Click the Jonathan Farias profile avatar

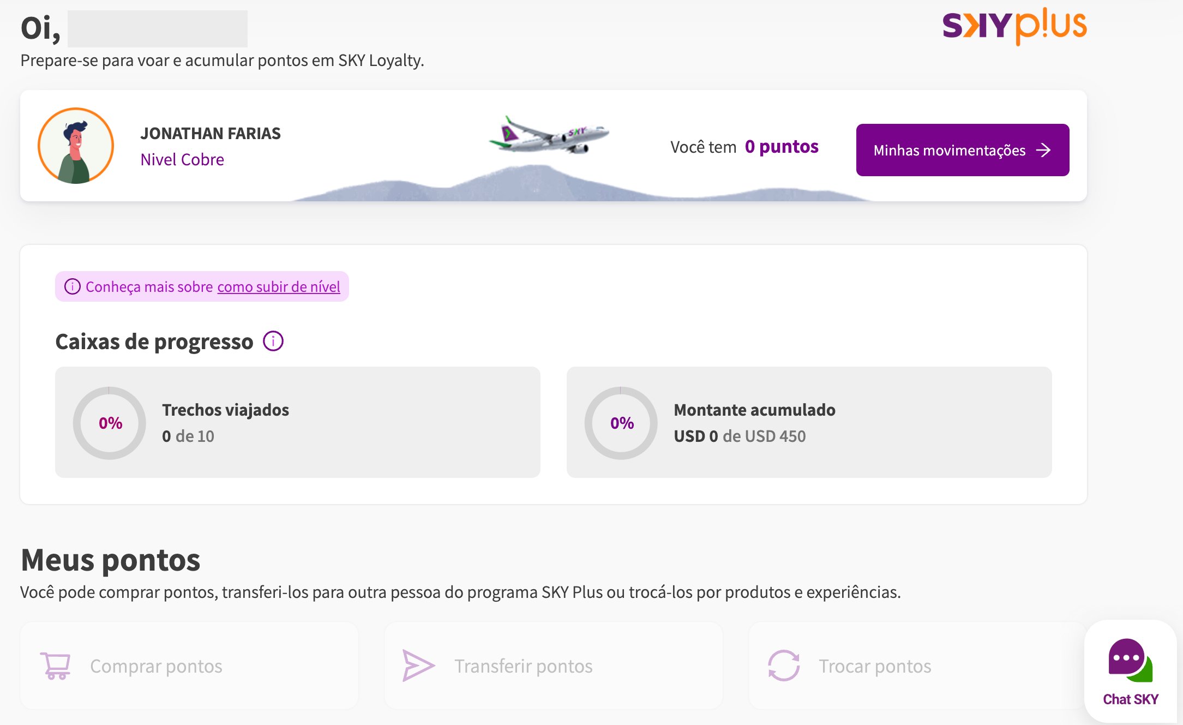coord(76,146)
